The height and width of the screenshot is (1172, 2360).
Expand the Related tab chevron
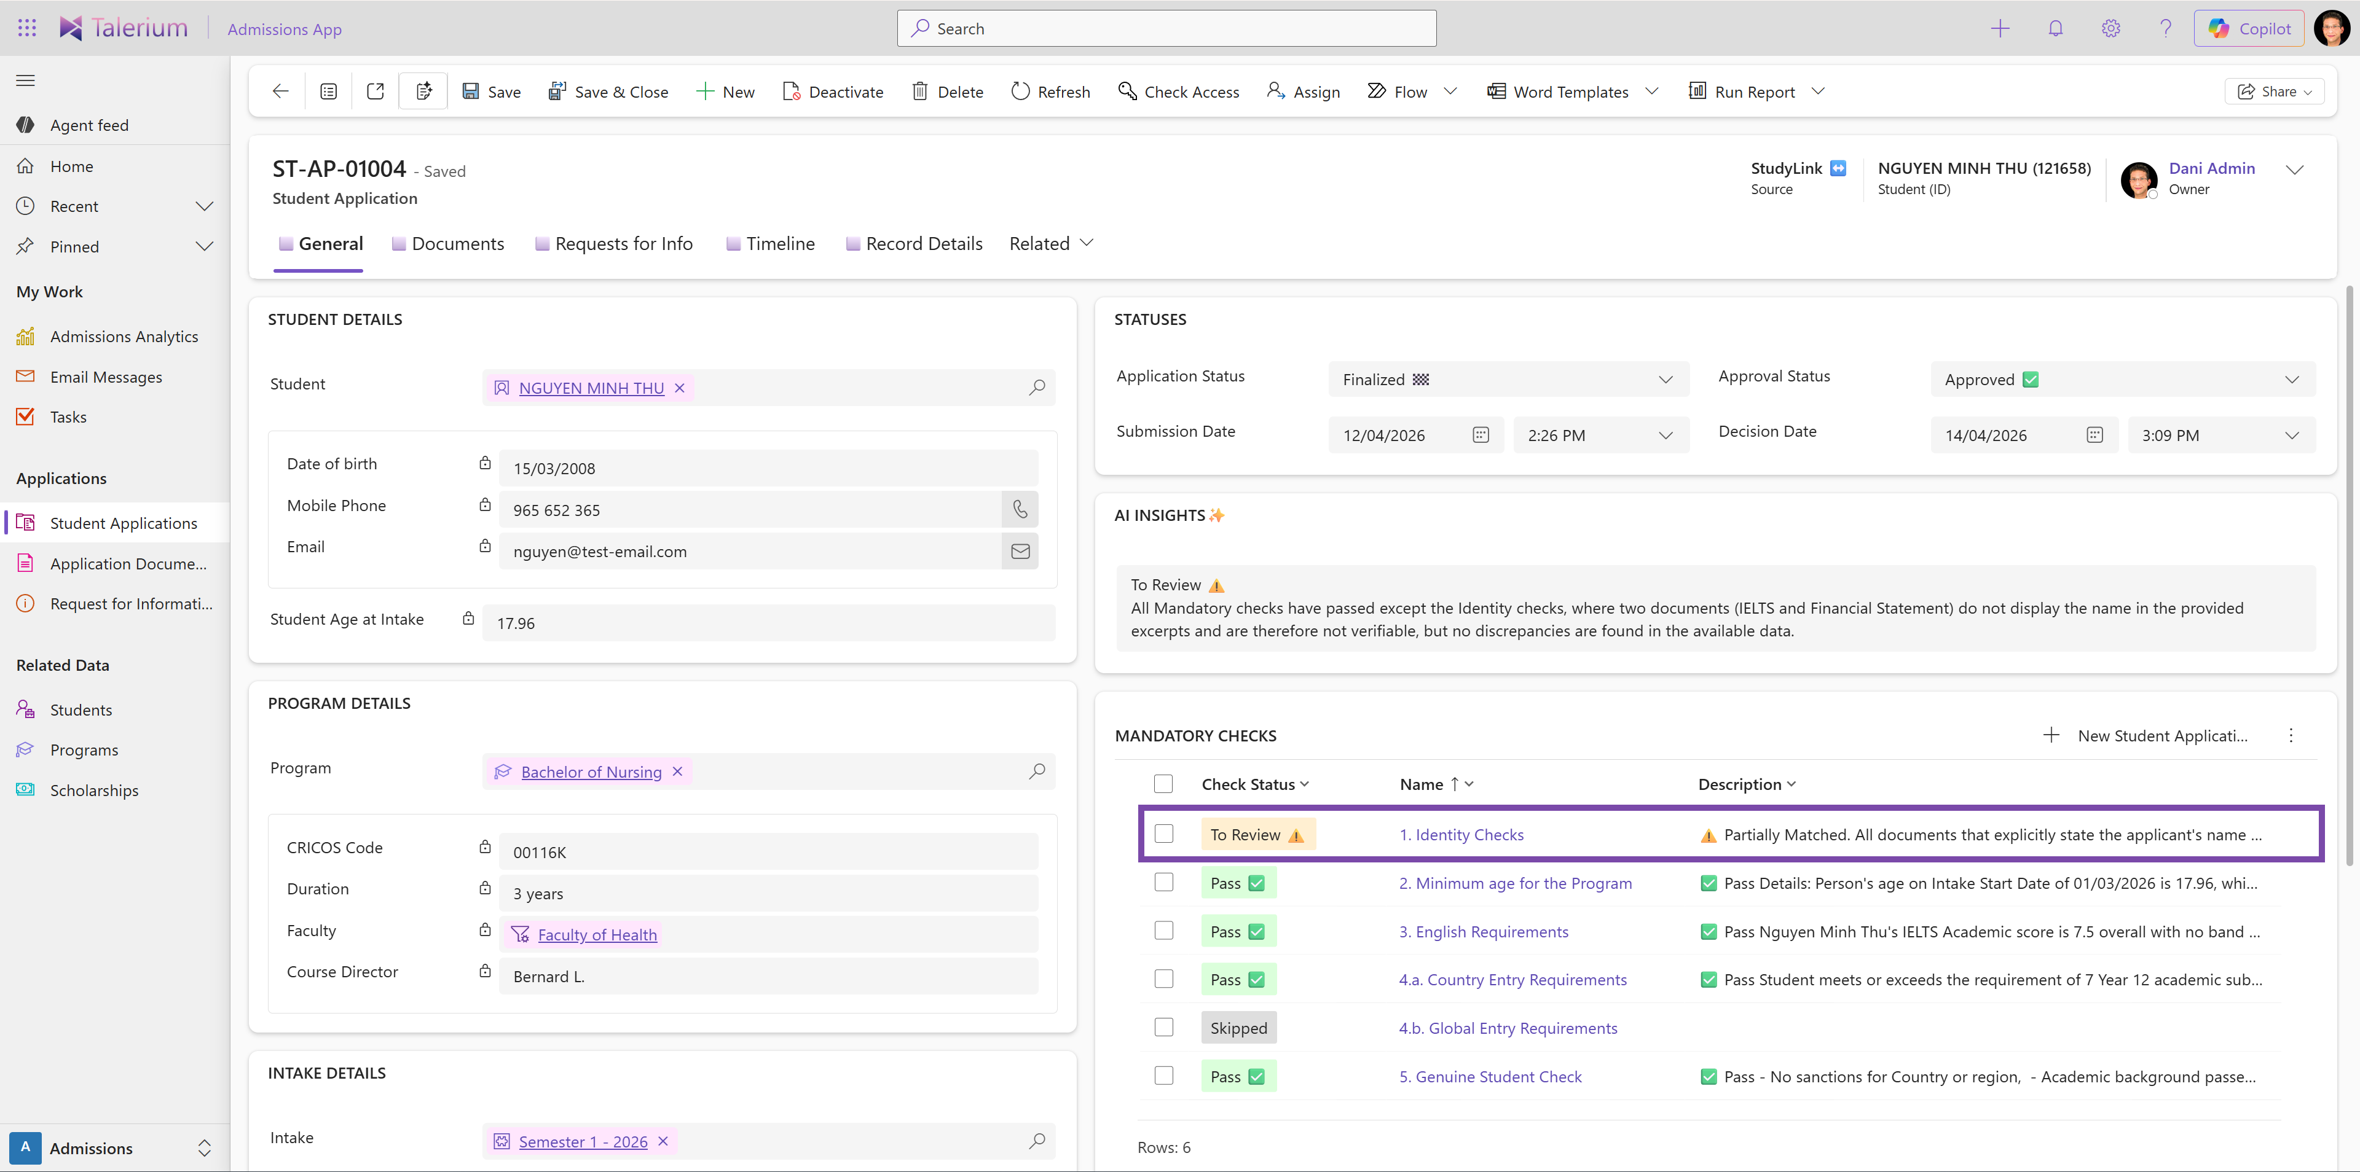tap(1087, 244)
